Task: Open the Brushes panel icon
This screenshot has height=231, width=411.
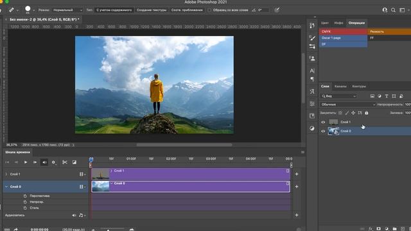Action: pos(312,38)
